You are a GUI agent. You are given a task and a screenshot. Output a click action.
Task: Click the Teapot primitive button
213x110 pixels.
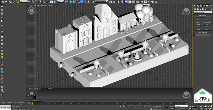pyautogui.click(x=198, y=29)
